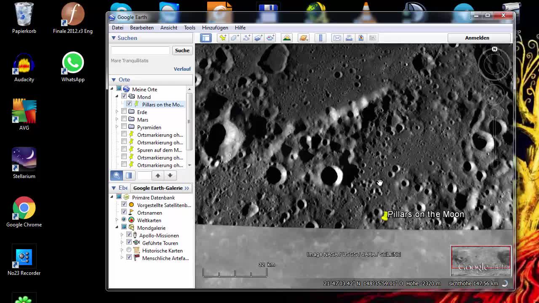Add a new placemark pushpin
Image resolution: width=539 pixels, height=303 pixels.
tap(223, 38)
